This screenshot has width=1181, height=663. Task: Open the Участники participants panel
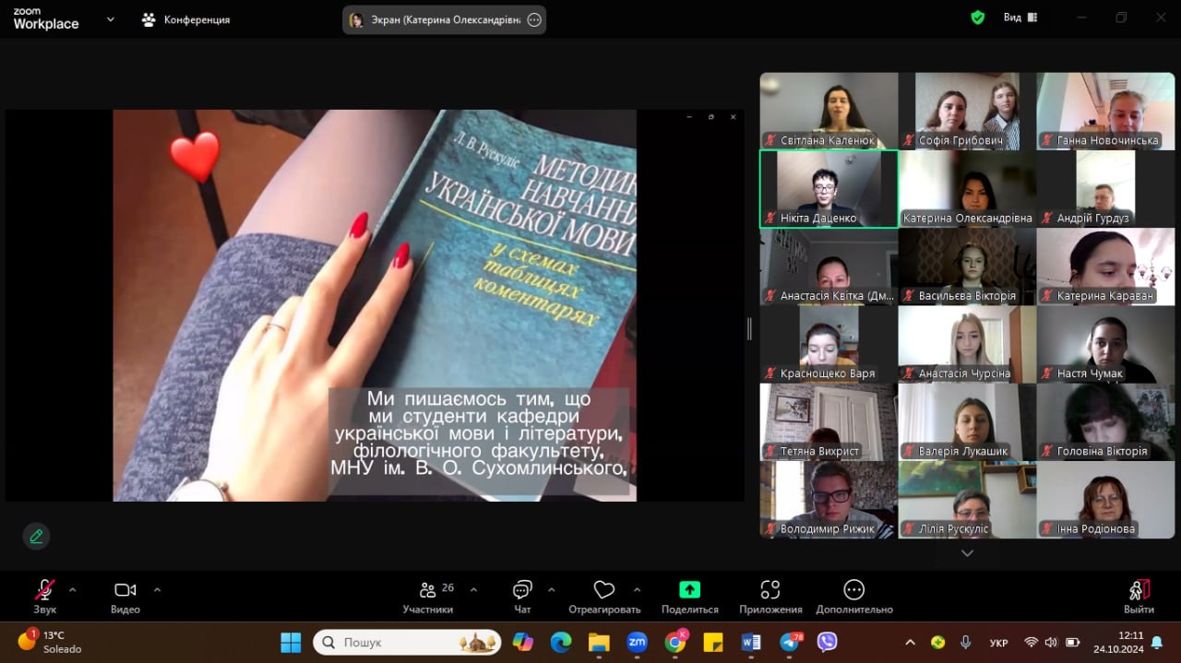pos(427,590)
